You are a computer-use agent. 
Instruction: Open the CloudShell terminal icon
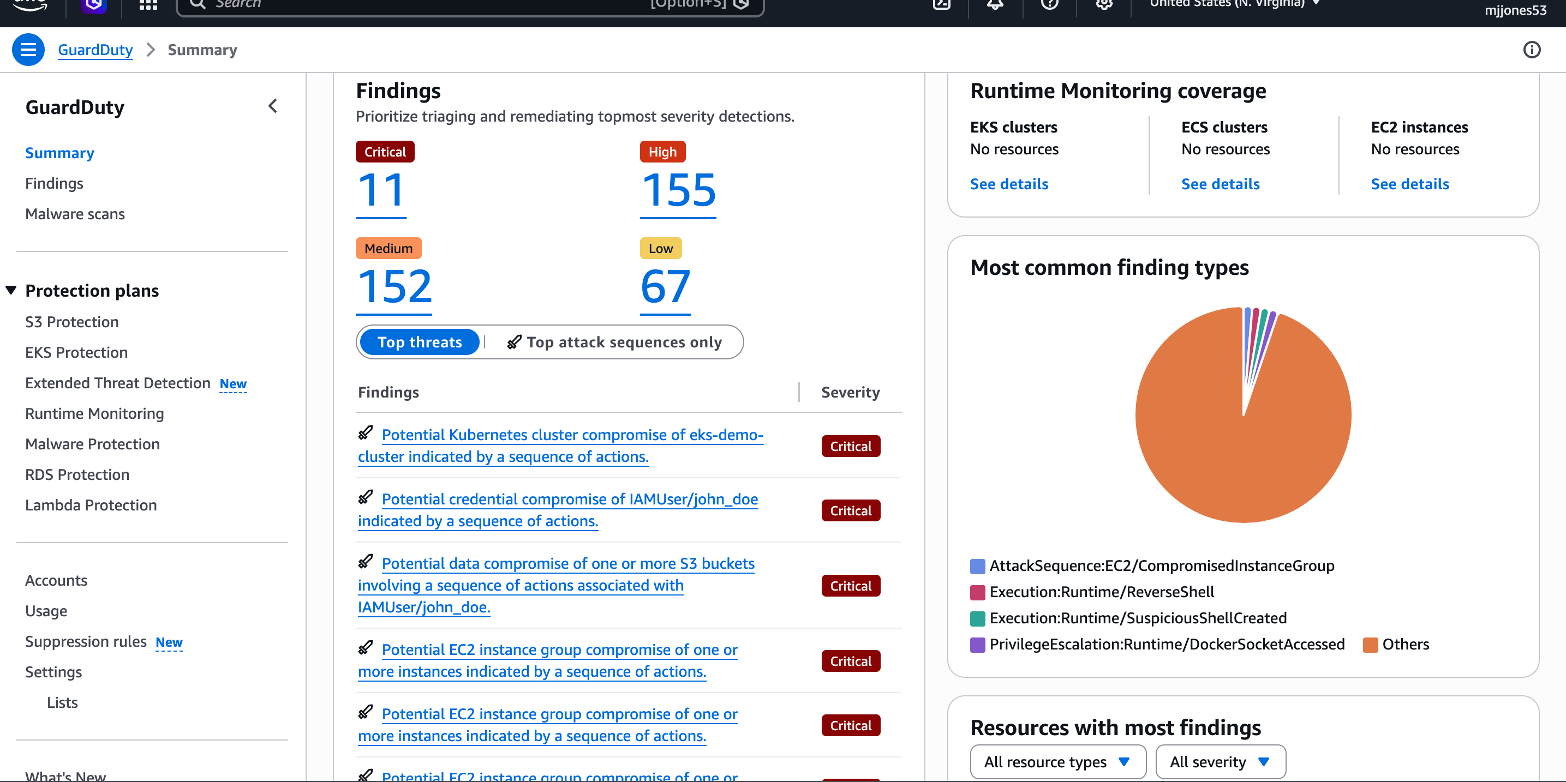pyautogui.click(x=941, y=5)
